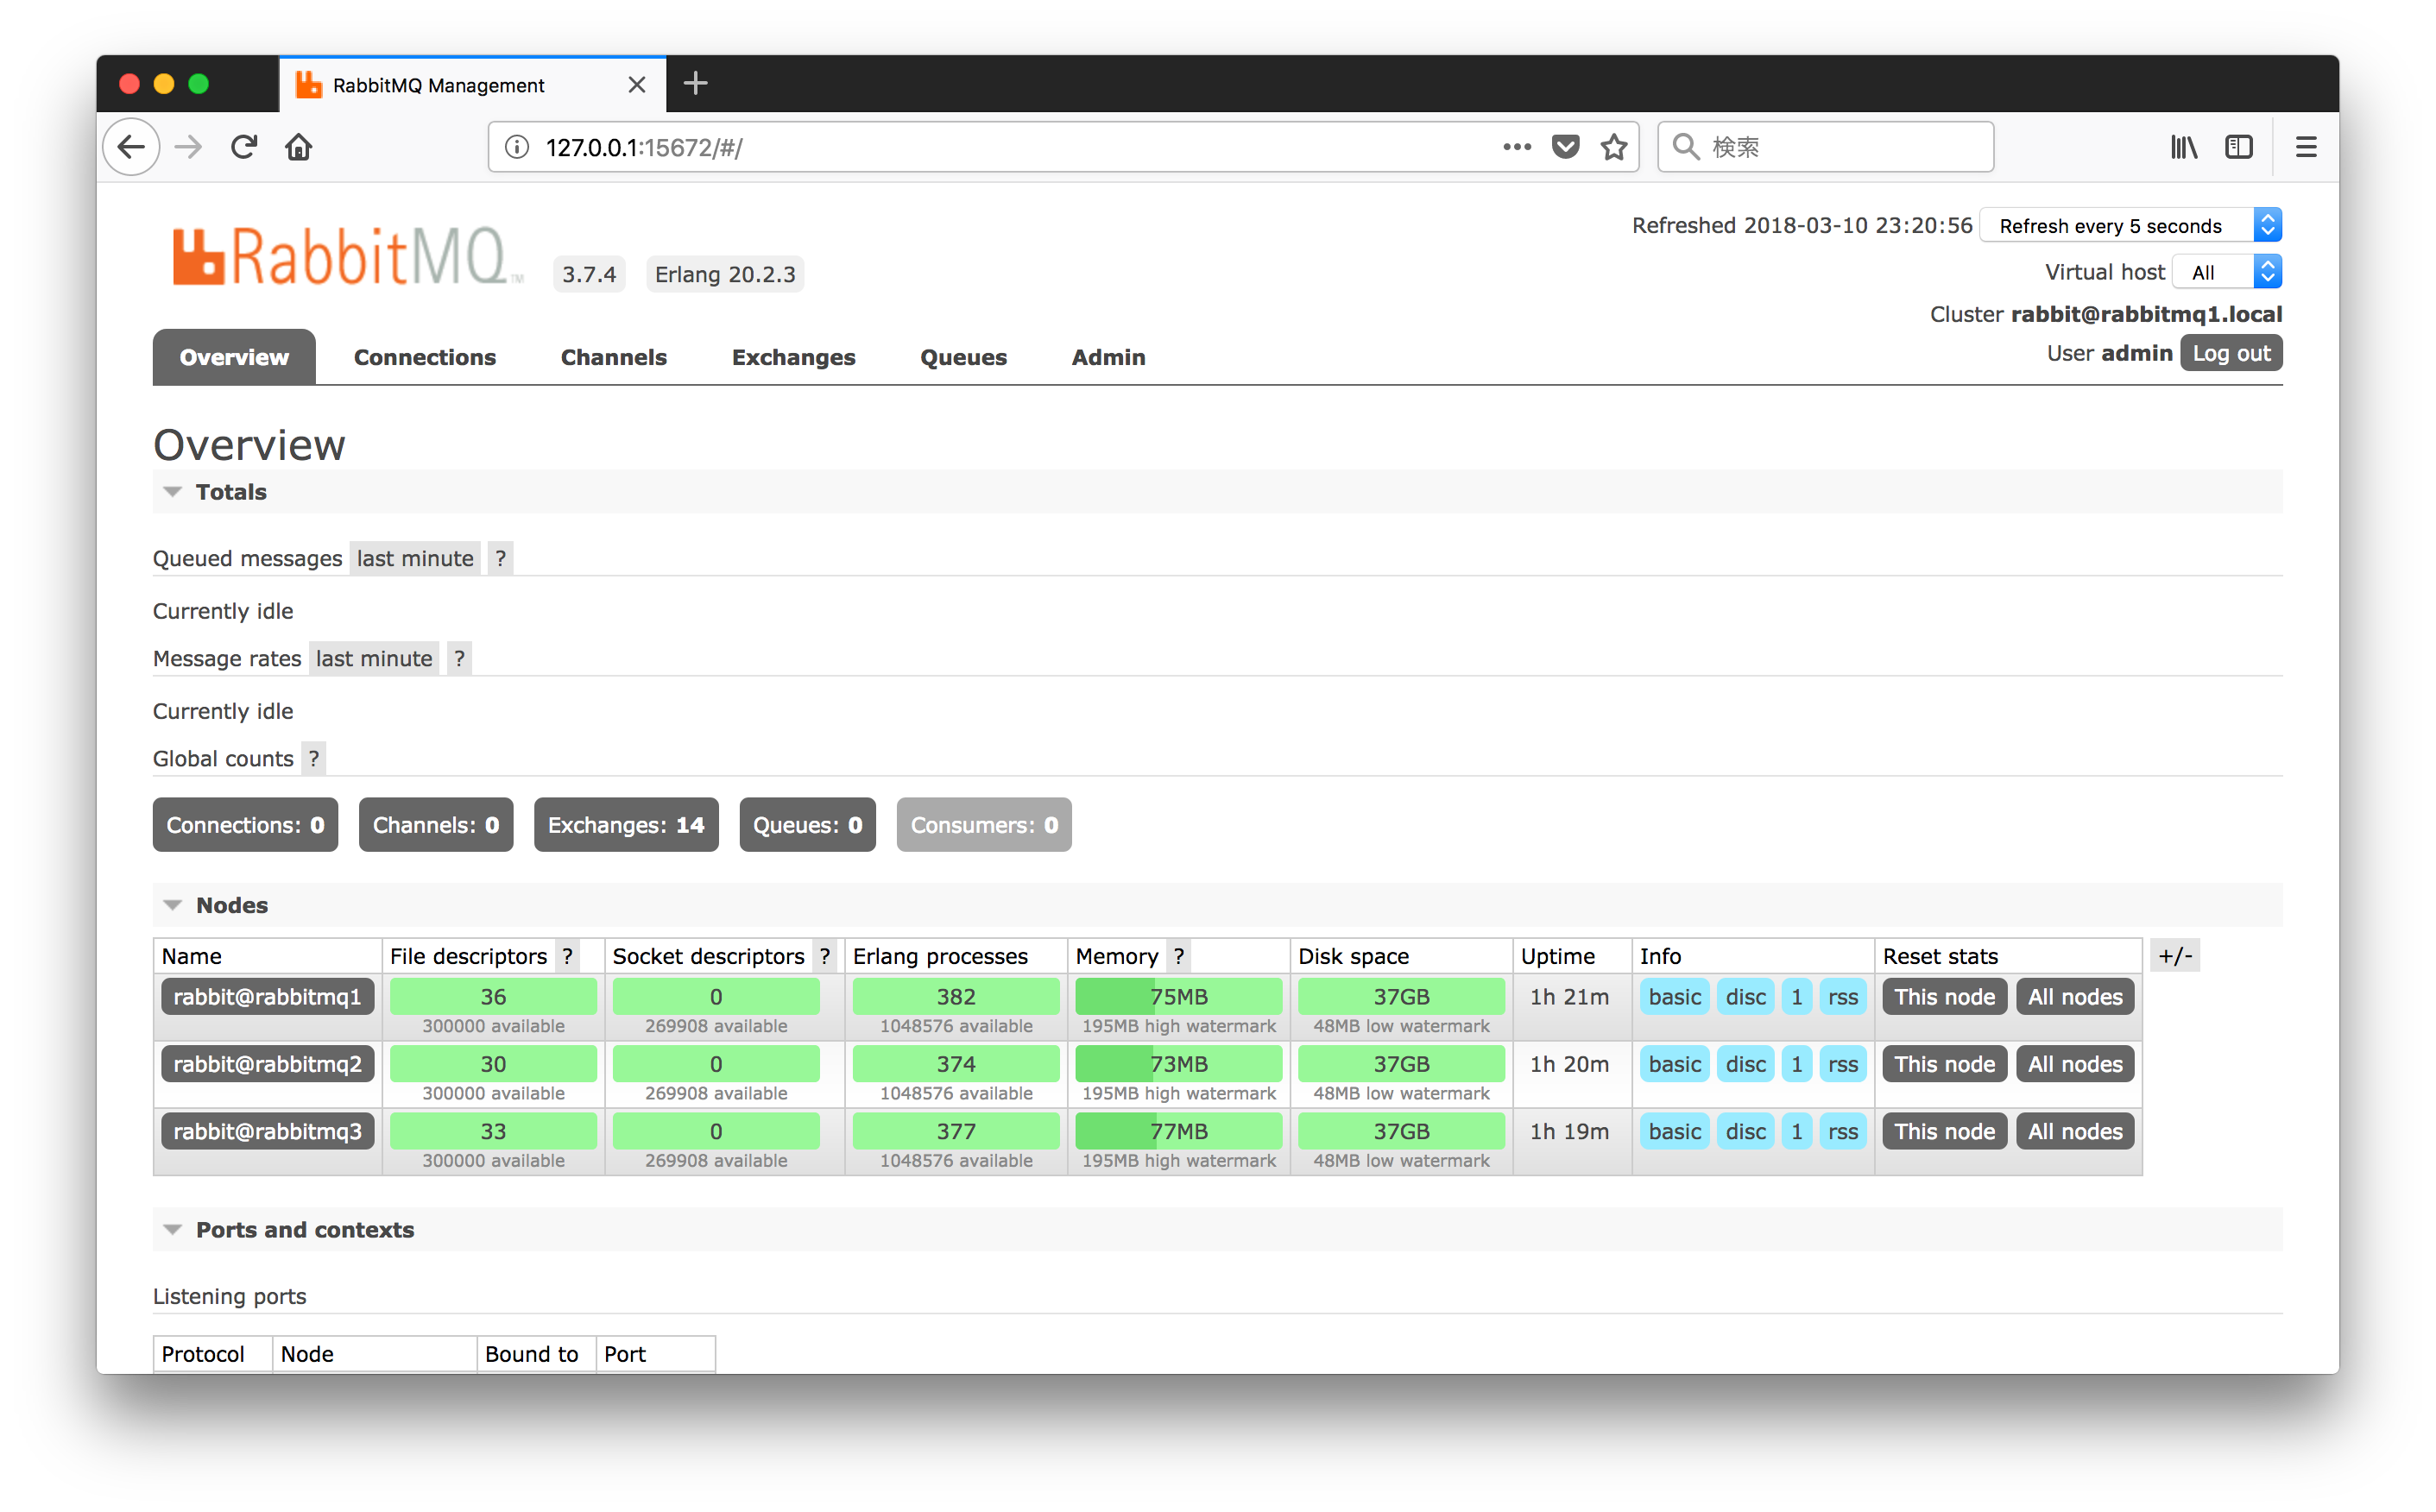The image size is (2436, 1512).
Task: Open help for Queued messages
Action: coord(501,558)
